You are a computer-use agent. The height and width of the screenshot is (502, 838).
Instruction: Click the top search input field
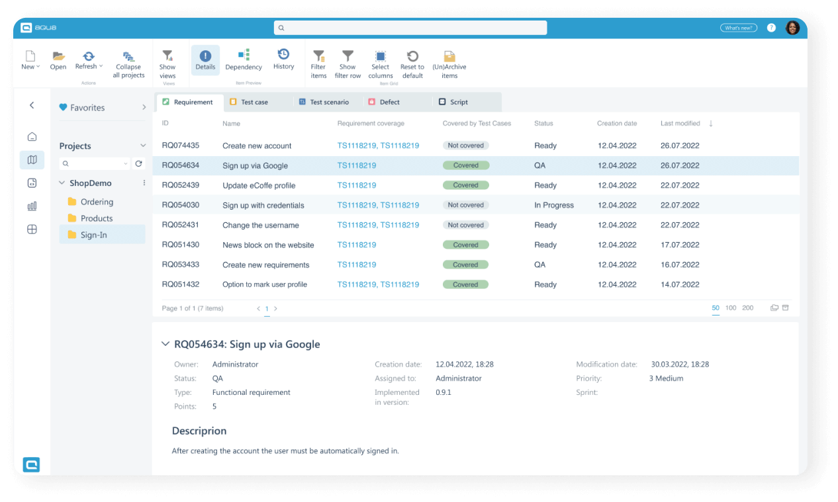click(410, 28)
